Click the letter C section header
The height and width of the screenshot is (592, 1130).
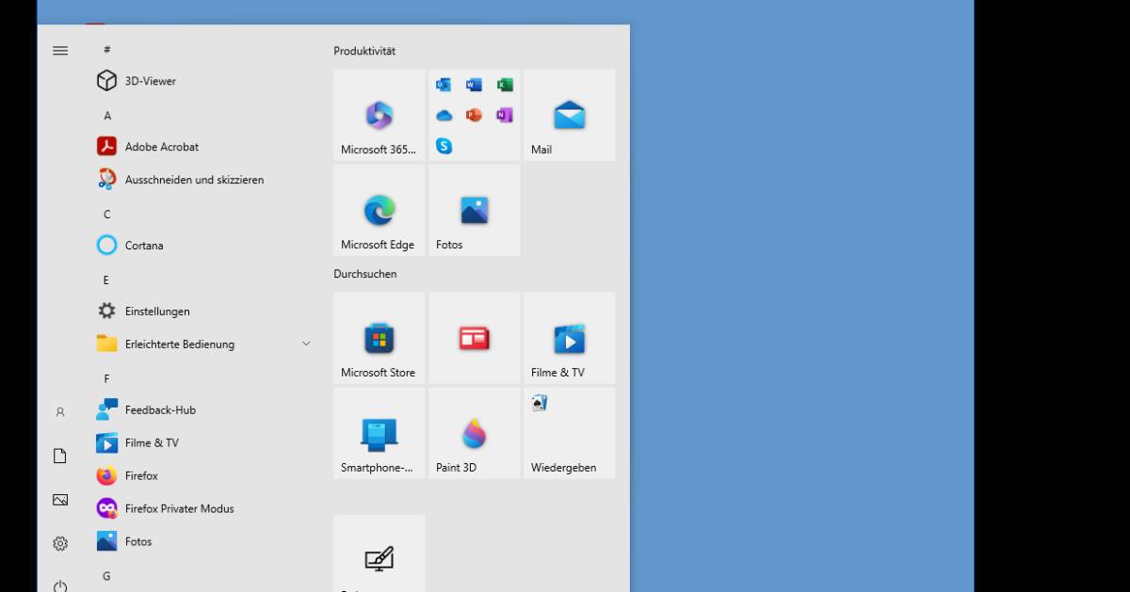click(107, 215)
